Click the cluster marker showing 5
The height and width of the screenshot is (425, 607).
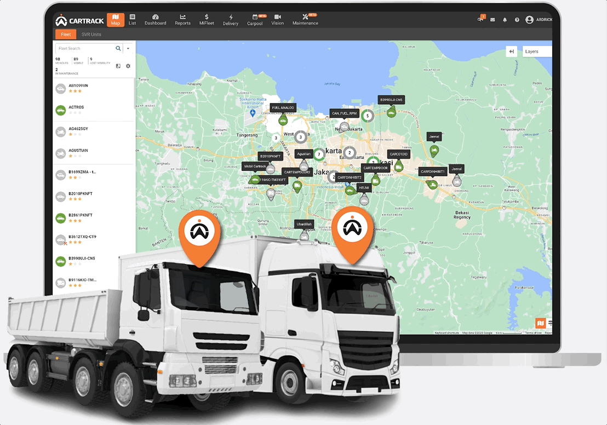click(368, 116)
